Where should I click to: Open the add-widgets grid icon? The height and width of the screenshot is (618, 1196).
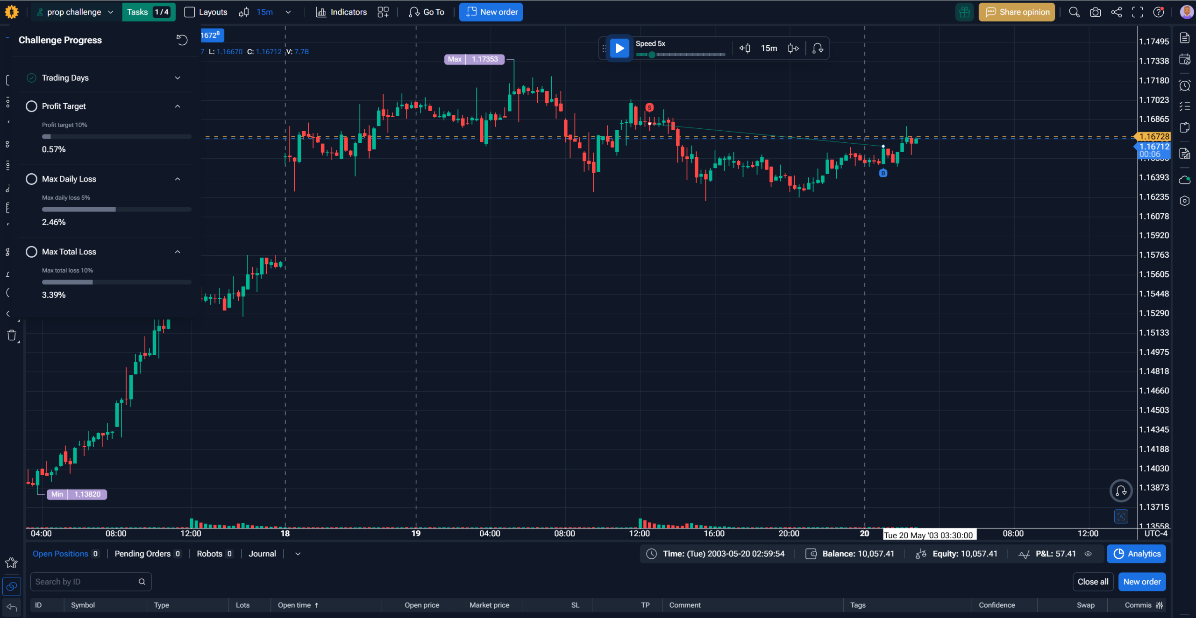point(383,12)
